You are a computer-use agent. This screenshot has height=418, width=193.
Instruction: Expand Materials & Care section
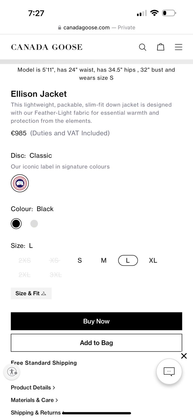pos(34,400)
